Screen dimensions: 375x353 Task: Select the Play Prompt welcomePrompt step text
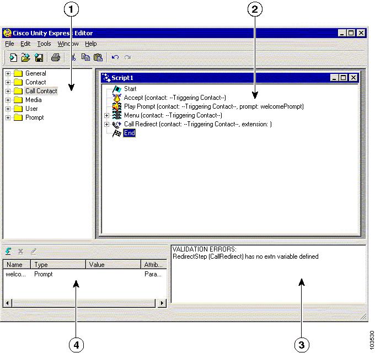(214, 106)
